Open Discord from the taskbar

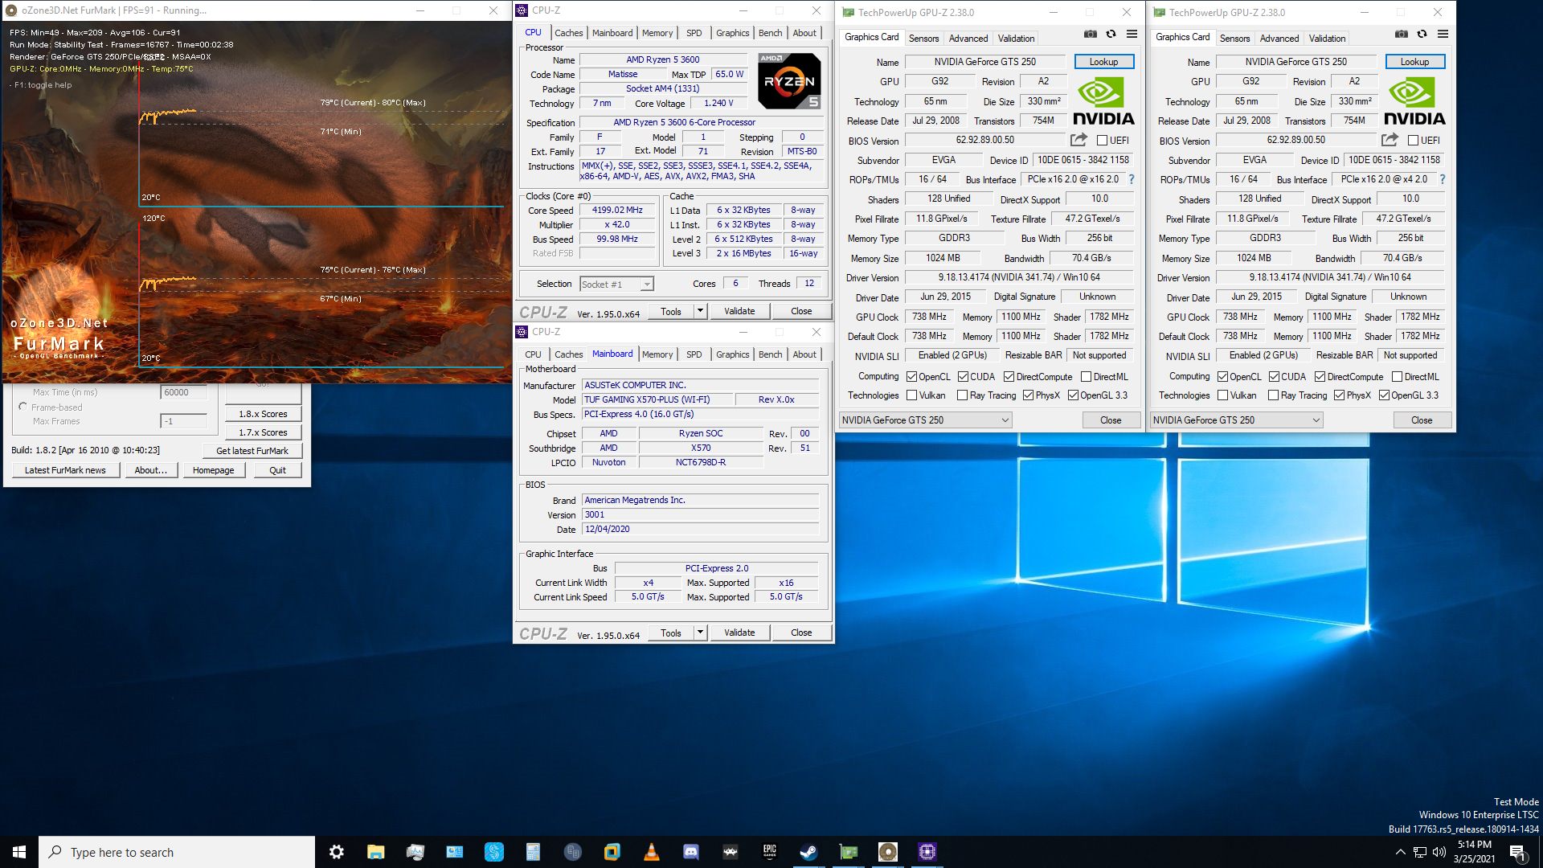(690, 852)
